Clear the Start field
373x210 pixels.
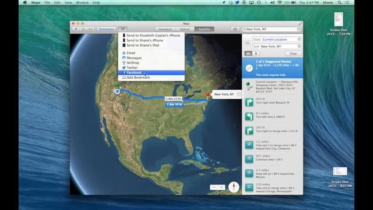[299, 39]
